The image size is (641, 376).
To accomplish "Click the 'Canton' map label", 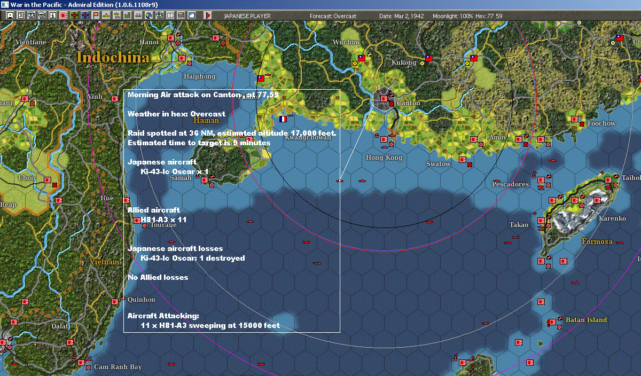I will (x=409, y=103).
